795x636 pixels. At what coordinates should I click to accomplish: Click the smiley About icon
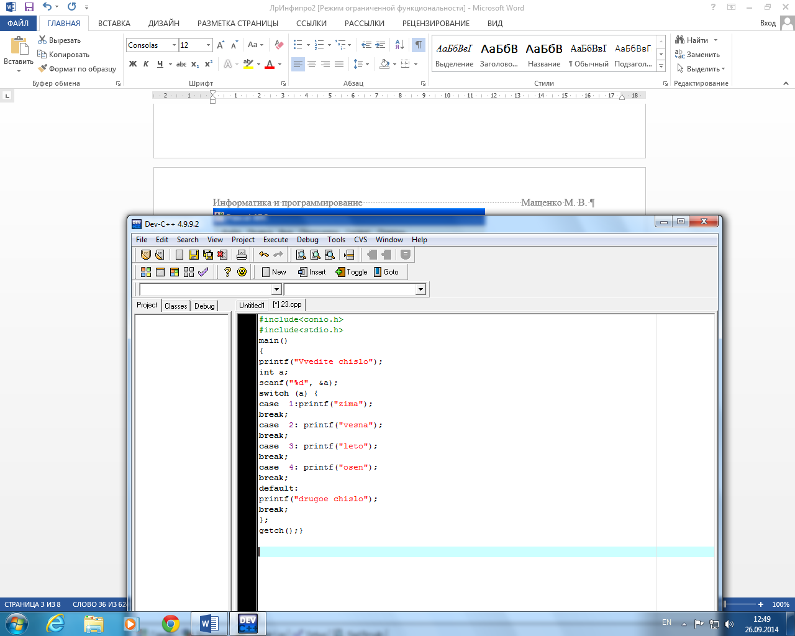click(242, 272)
